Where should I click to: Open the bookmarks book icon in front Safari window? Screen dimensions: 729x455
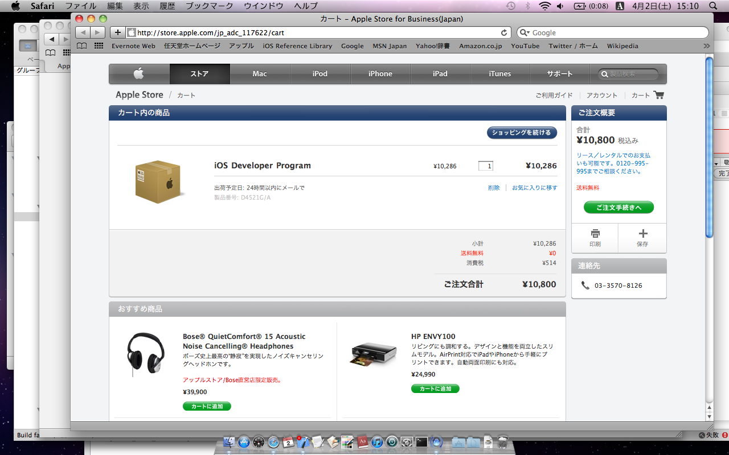click(82, 46)
